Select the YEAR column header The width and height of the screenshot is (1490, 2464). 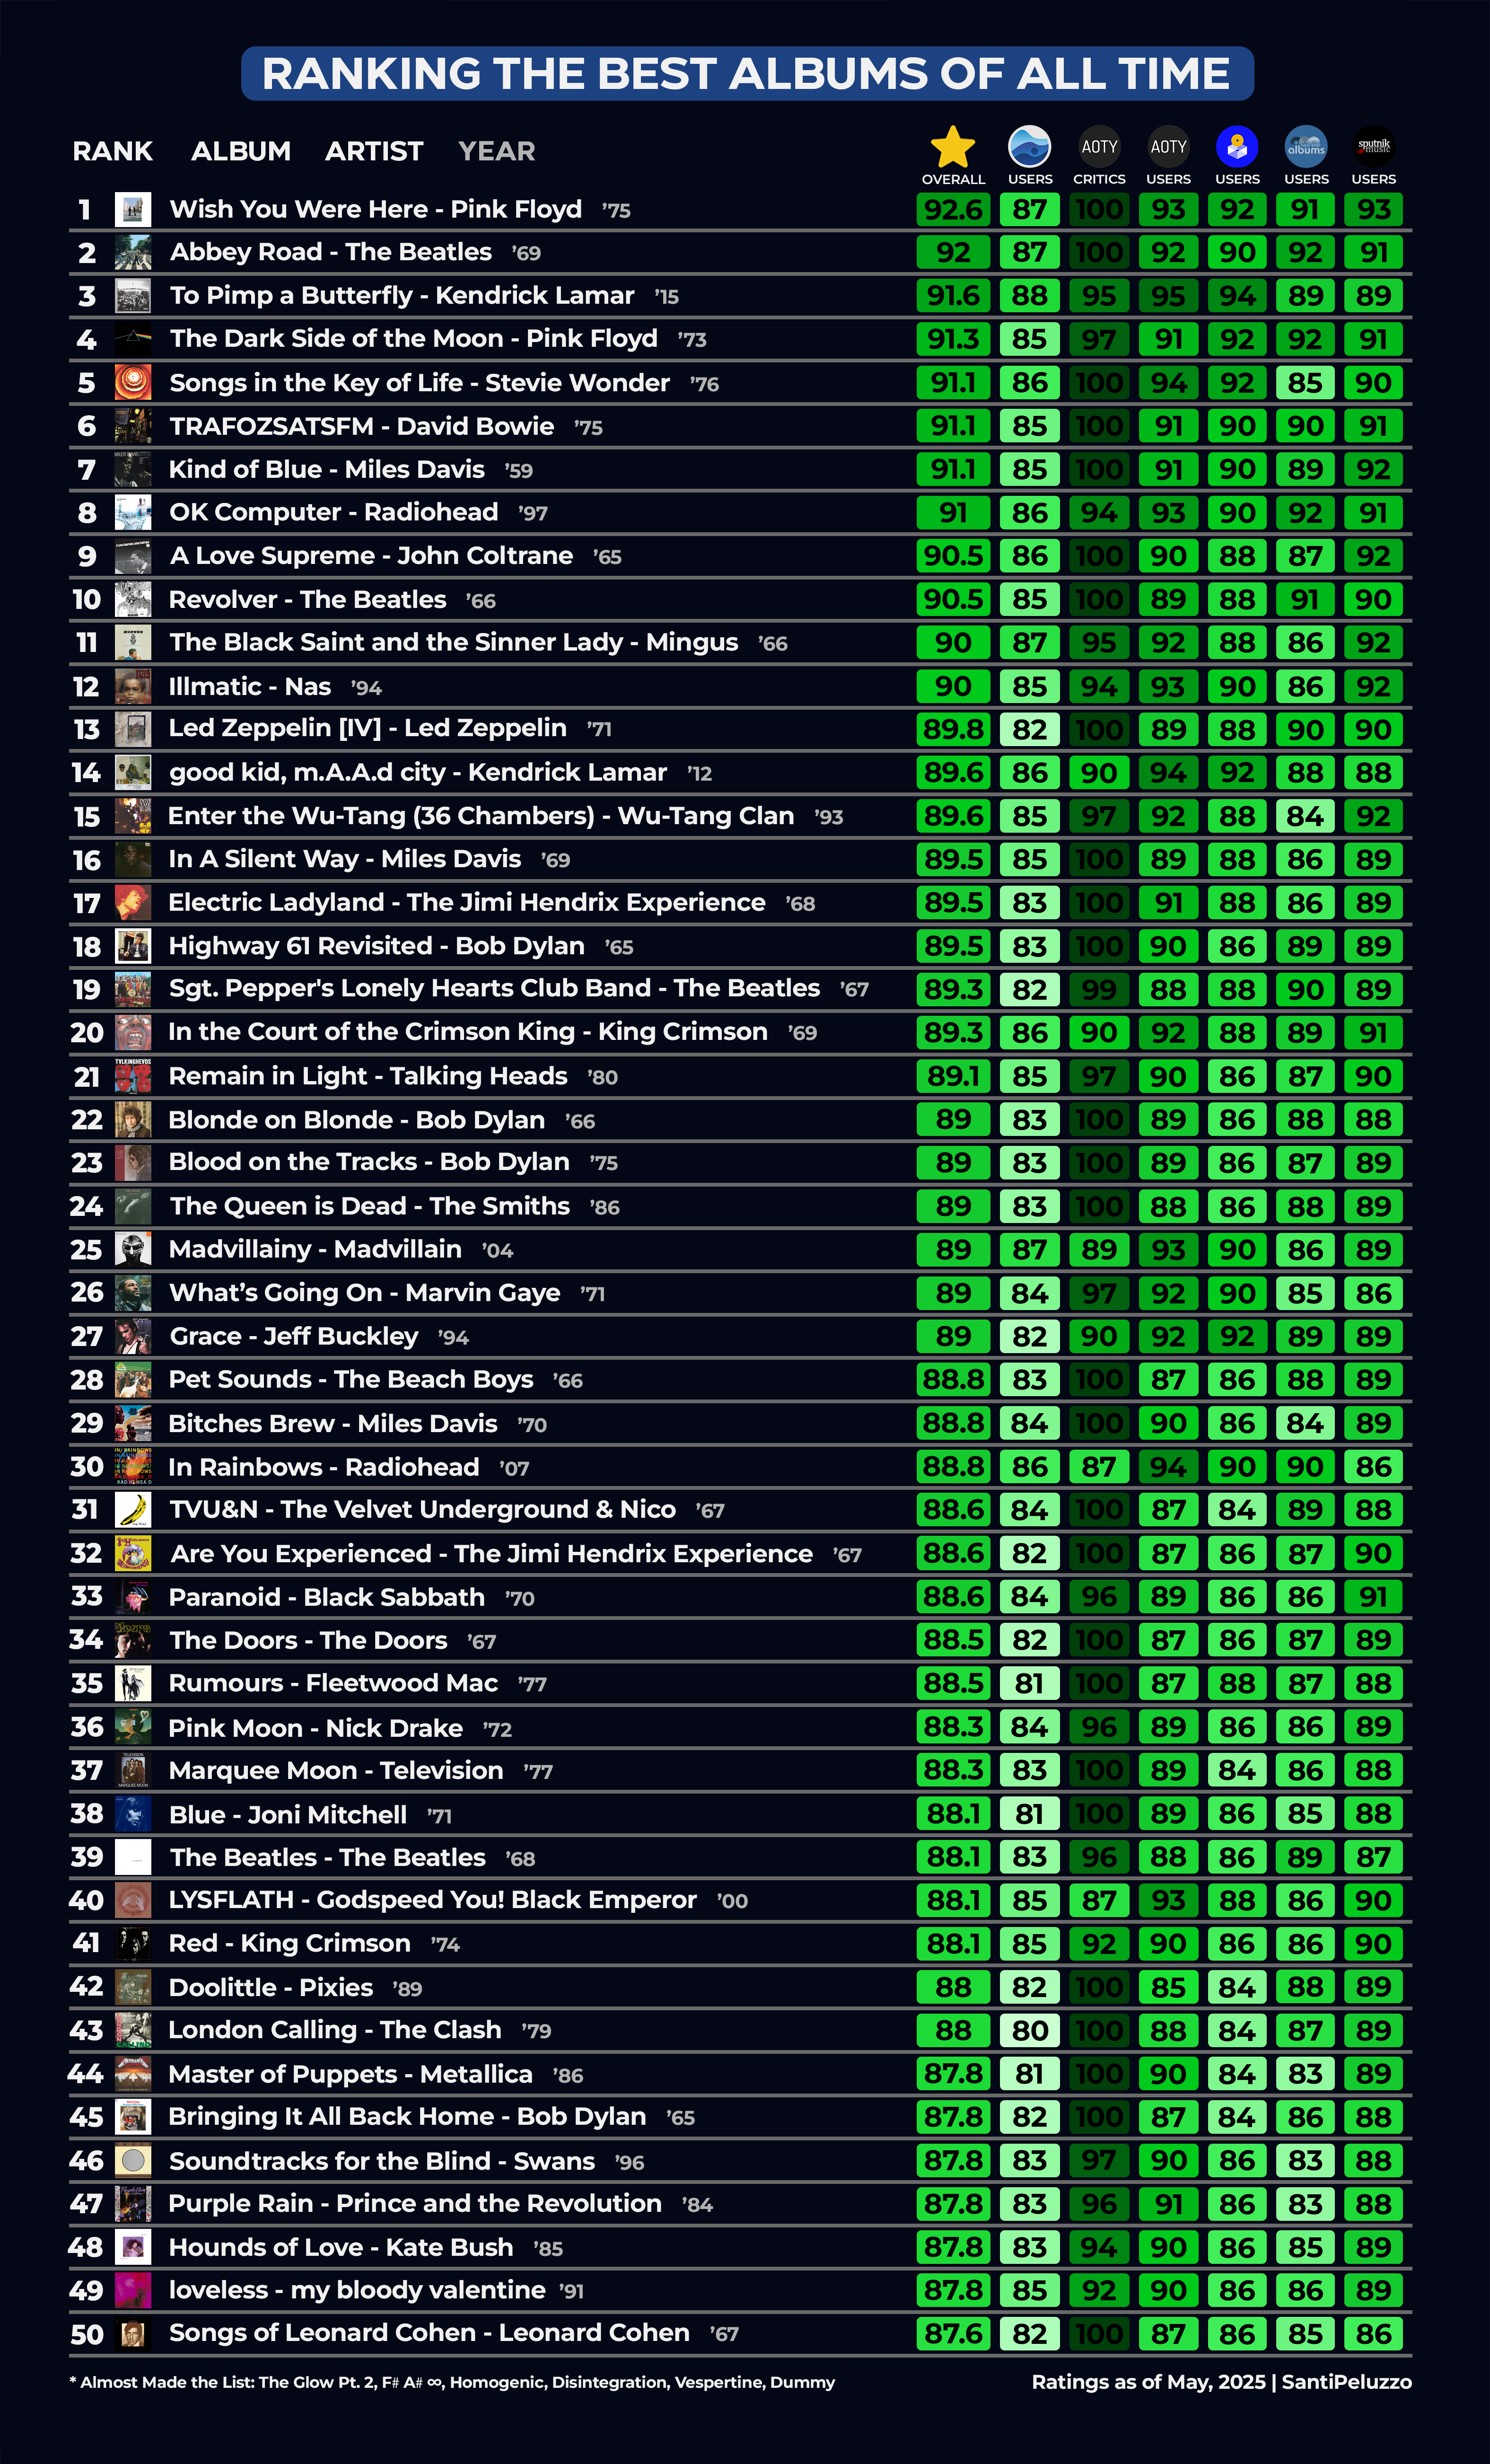point(496,151)
